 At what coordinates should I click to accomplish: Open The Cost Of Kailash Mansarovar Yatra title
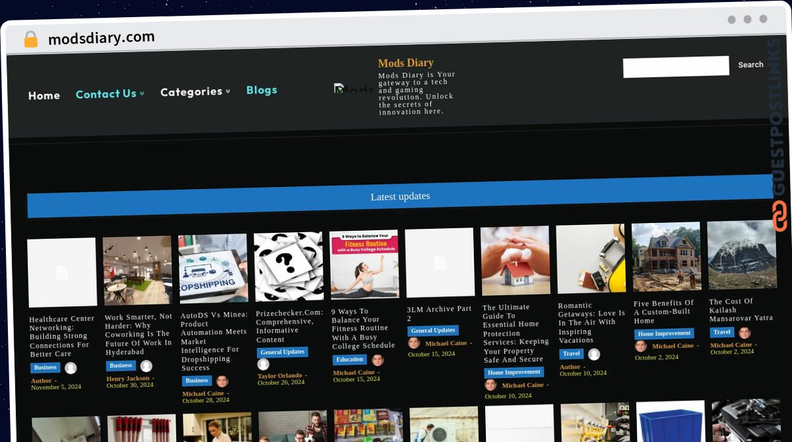click(x=741, y=310)
